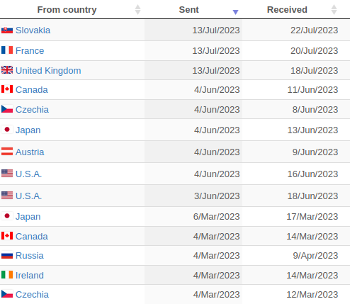Image resolution: width=350 pixels, height=304 pixels.
Task: Click the Russia flag icon
Action: tap(7, 256)
